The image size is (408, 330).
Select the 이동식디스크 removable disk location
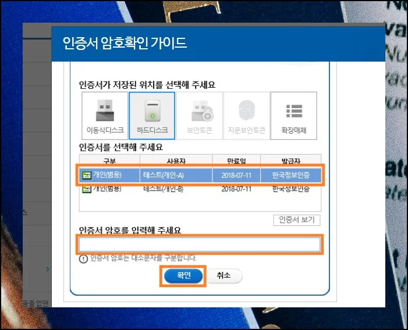(x=105, y=116)
